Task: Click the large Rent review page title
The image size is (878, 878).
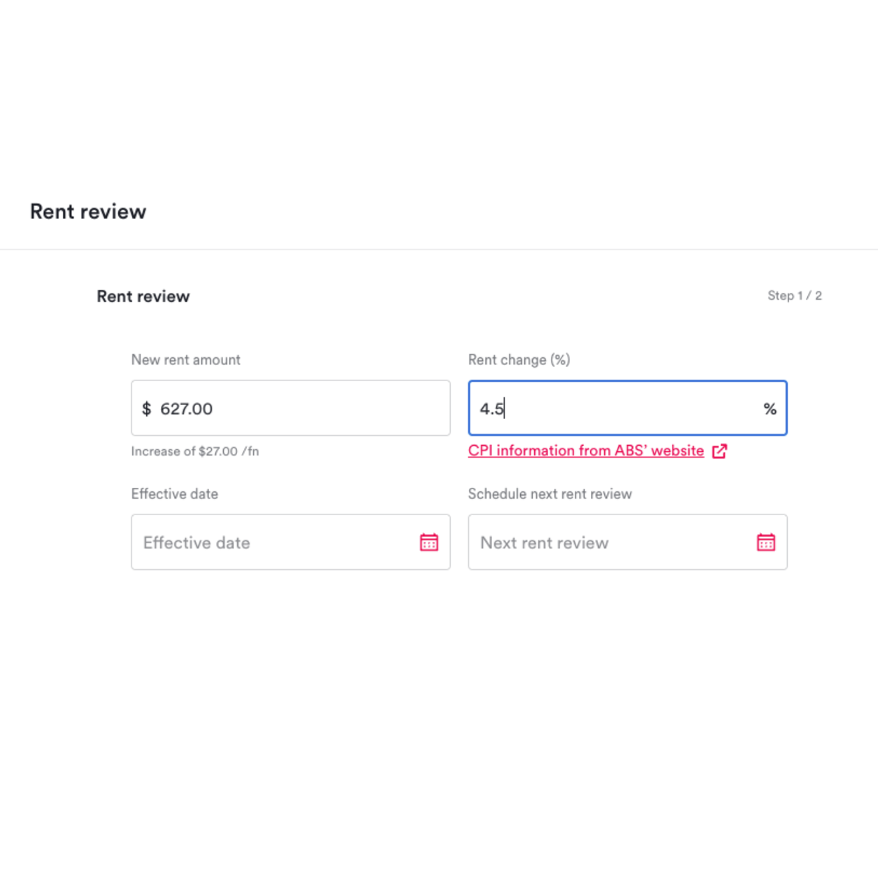Action: (x=88, y=212)
